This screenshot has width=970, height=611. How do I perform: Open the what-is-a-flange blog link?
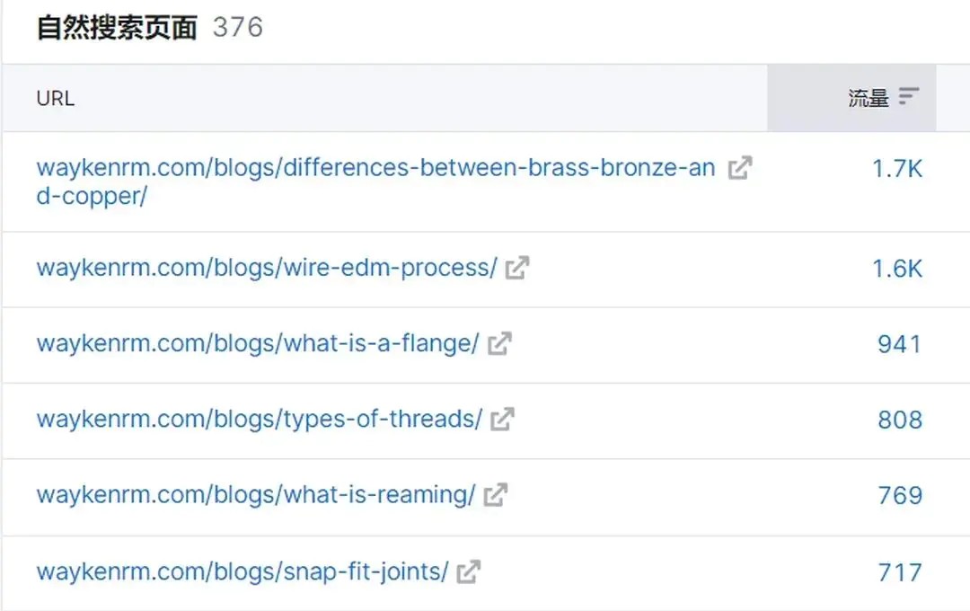point(257,343)
